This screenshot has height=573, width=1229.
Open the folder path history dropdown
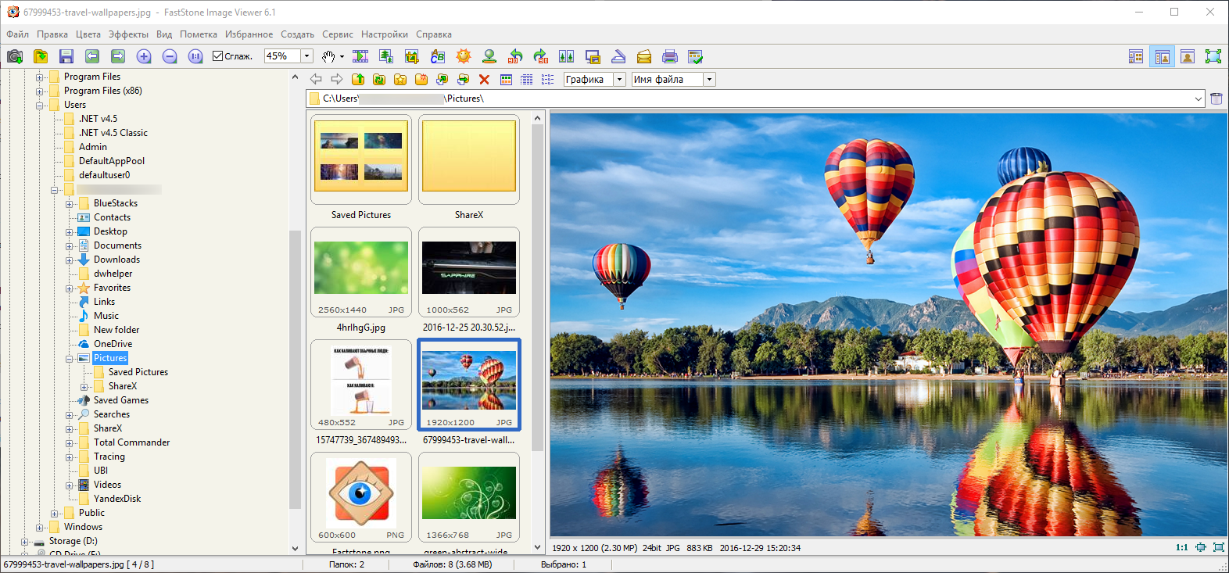tap(1199, 98)
